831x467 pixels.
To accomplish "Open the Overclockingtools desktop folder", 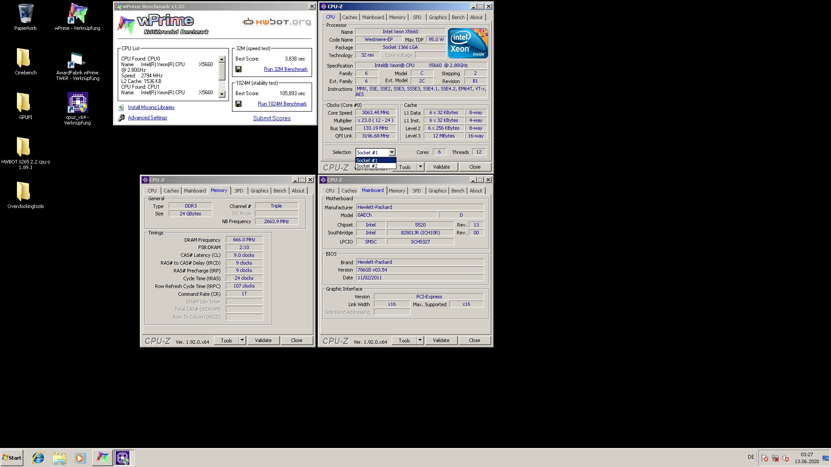I will [25, 195].
